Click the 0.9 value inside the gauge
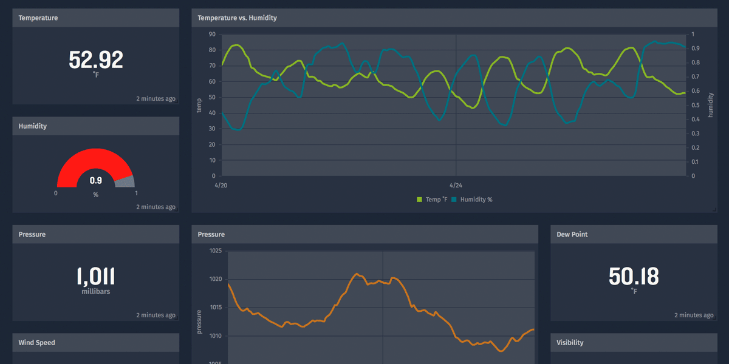The image size is (729, 364). [95, 181]
